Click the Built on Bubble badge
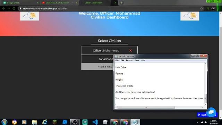 [x=202, y=115]
